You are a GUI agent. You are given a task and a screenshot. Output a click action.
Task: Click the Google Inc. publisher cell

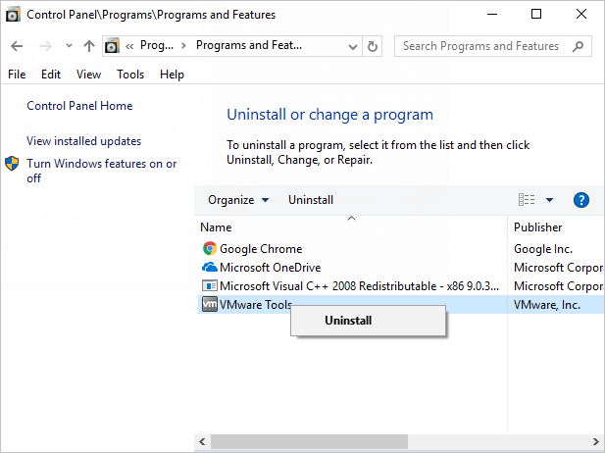point(543,249)
